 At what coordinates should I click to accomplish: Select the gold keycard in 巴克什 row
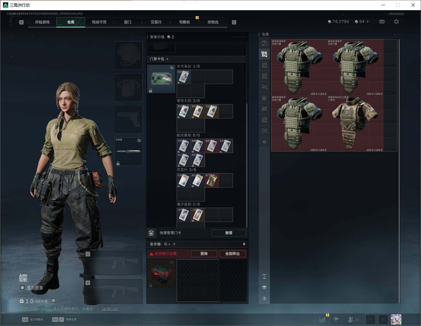coord(211,180)
